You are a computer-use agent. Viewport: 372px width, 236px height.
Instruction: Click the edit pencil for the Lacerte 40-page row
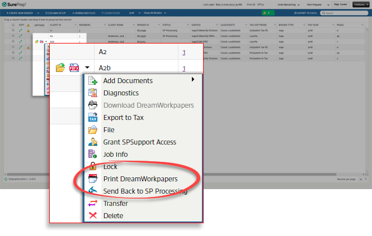(20, 36)
